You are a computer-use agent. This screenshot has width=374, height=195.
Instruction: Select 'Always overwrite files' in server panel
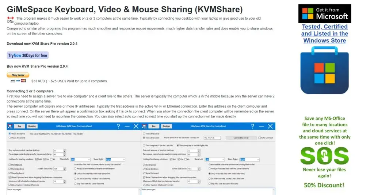tap(95, 168)
